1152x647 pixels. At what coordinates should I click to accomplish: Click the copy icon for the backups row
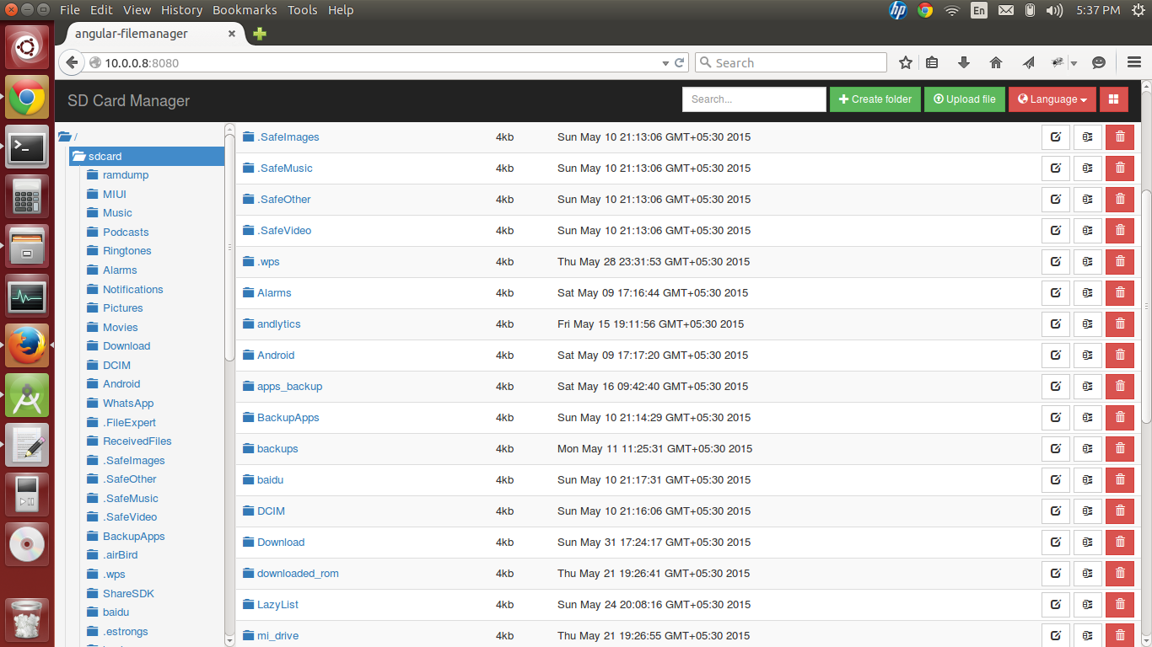(1088, 449)
